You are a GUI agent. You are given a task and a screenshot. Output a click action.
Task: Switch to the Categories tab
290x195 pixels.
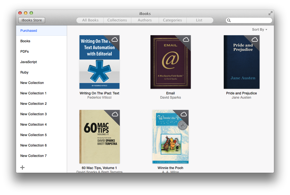click(172, 20)
